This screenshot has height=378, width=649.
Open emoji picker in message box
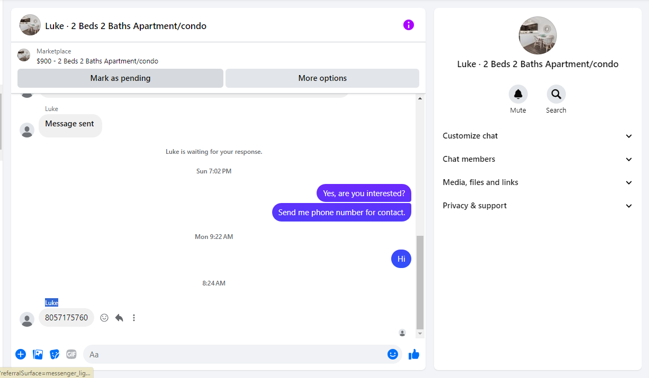[392, 354]
